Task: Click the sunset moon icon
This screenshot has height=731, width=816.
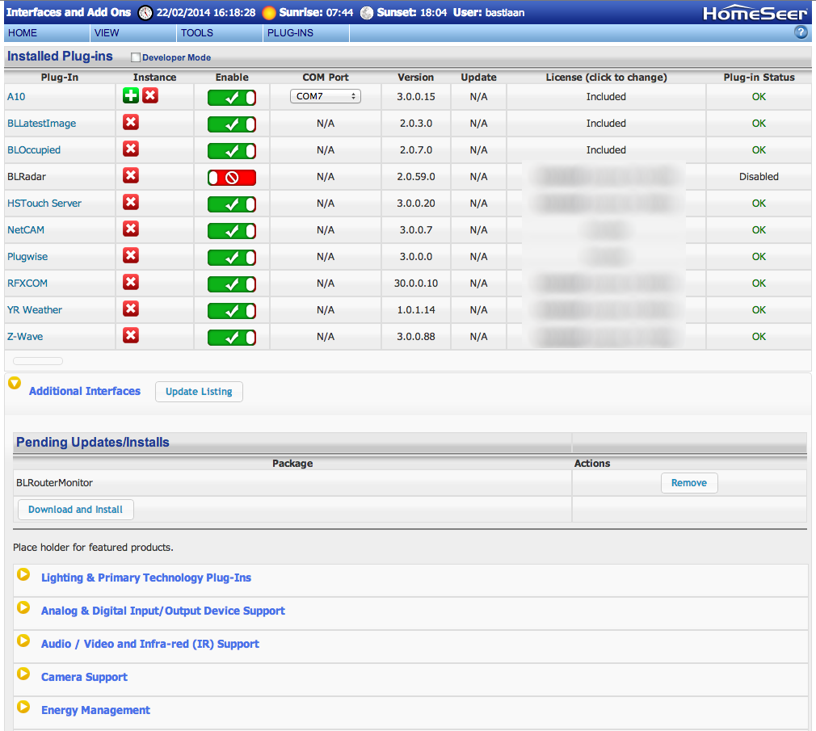Action: 367,13
